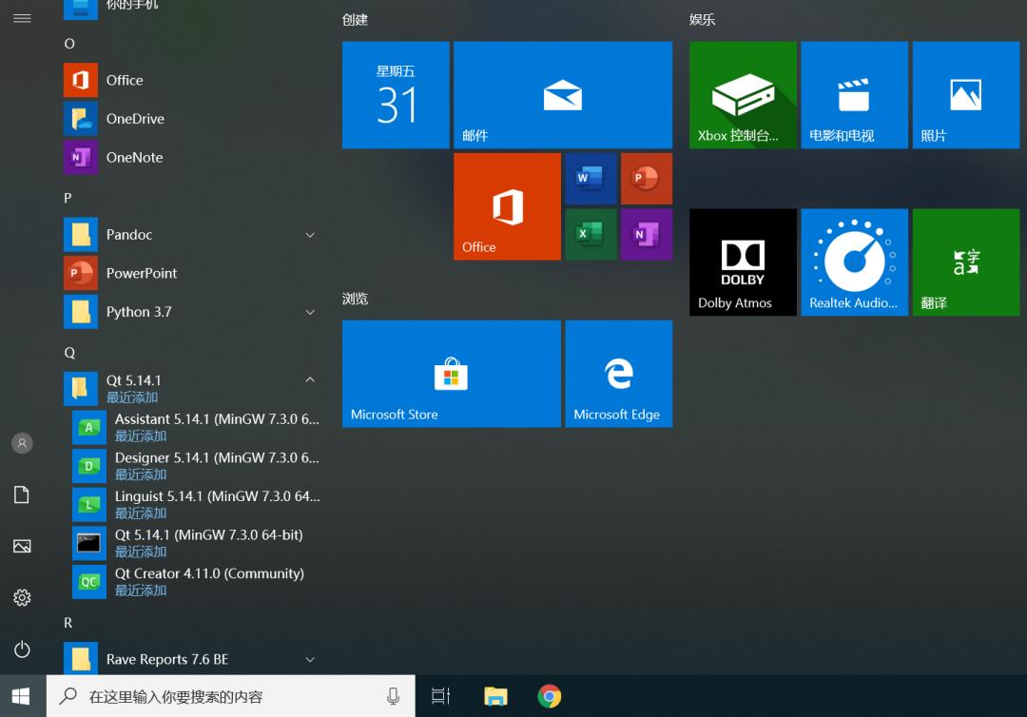Open Realtek Audio Console tile

[x=854, y=262]
